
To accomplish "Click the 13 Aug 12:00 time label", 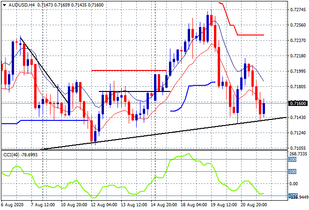I will point(134,205).
